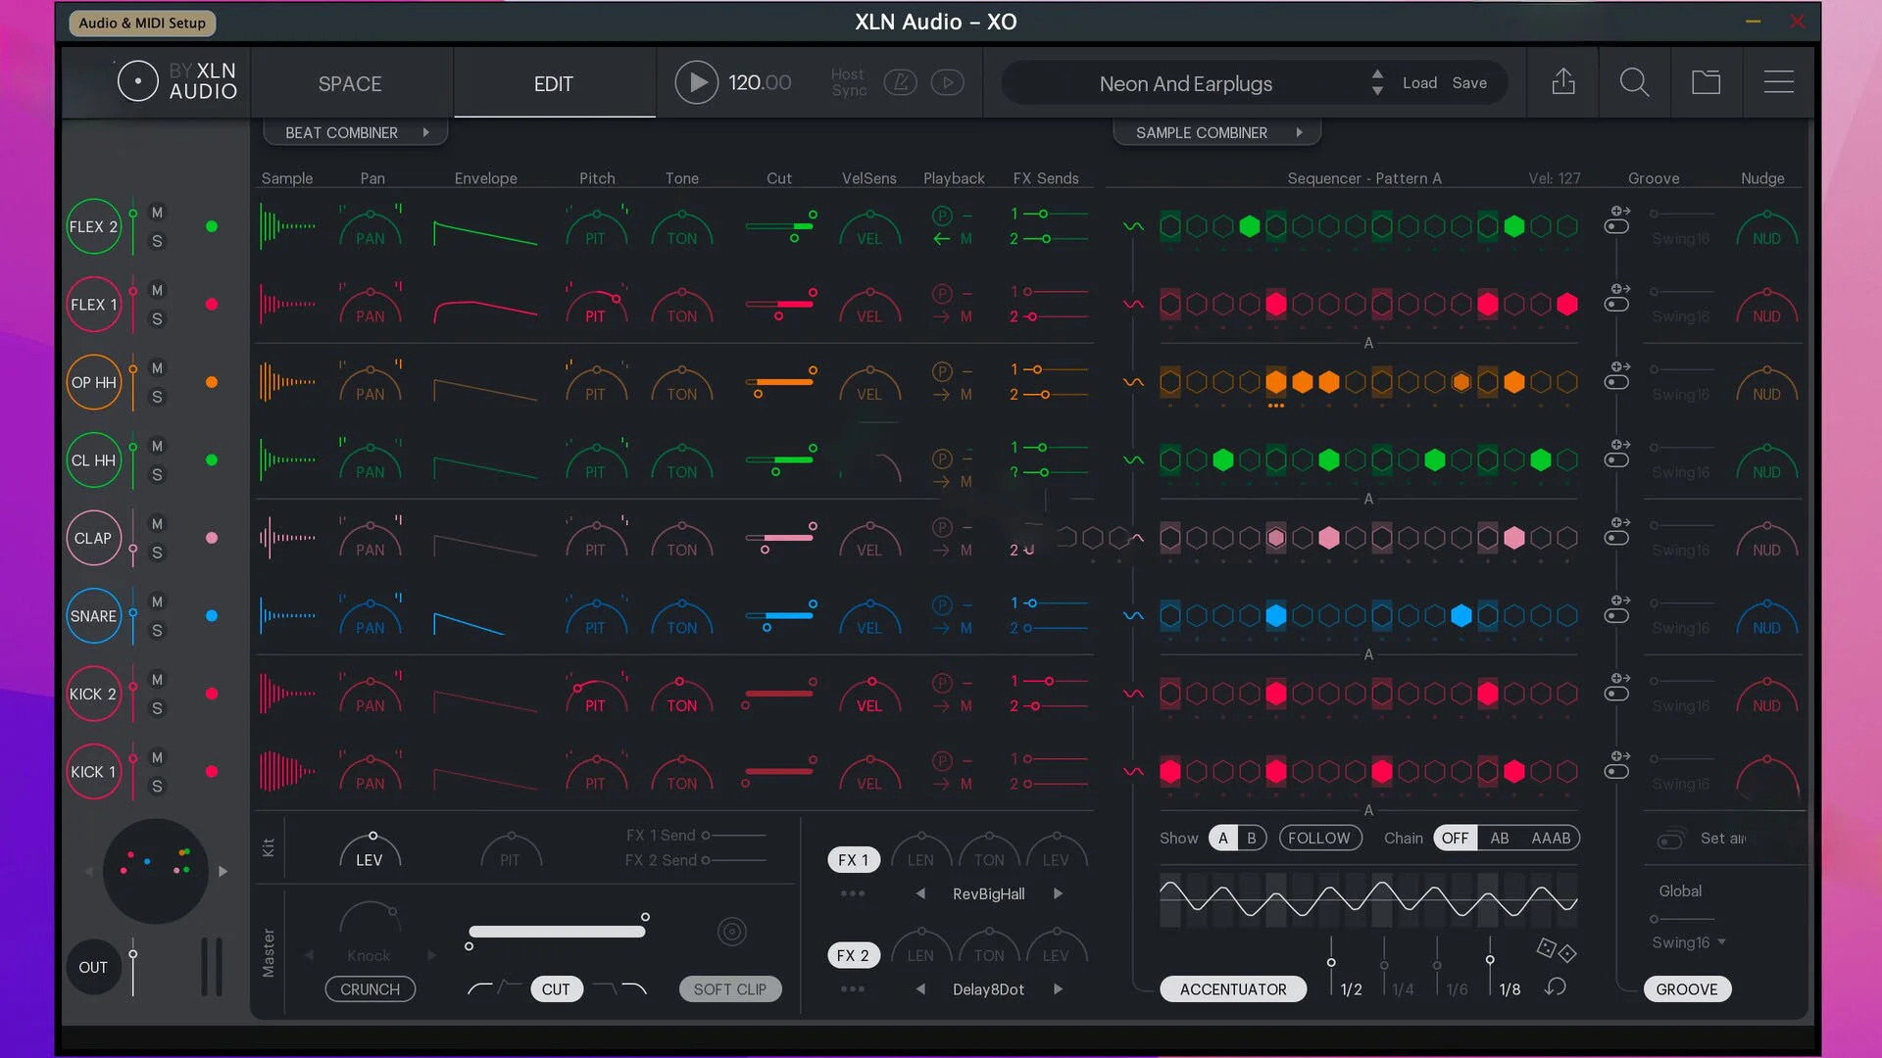
Task: Toggle the FX 1 enable button
Action: coord(853,859)
